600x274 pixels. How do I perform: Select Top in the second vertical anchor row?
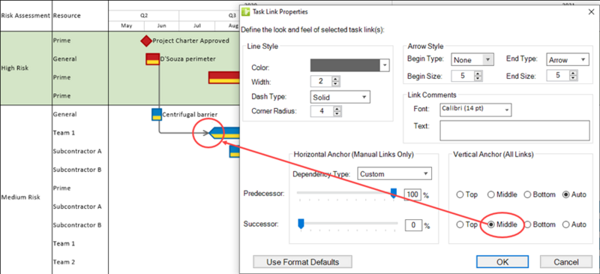(466, 224)
